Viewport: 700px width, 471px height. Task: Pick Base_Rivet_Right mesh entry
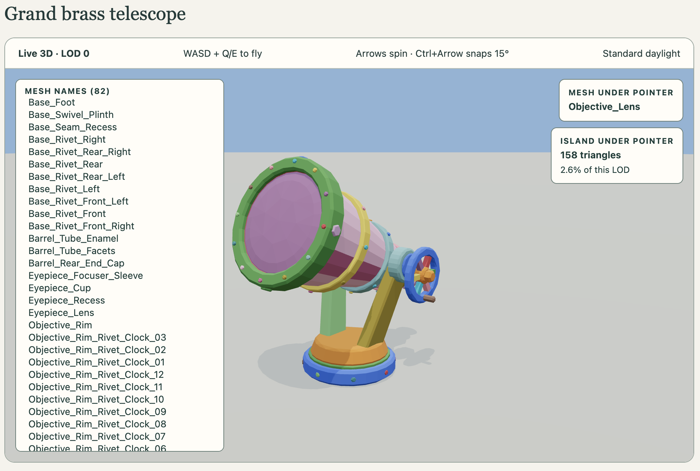[67, 139]
